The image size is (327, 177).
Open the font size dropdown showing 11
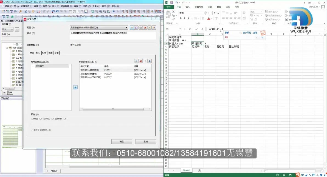[211, 13]
